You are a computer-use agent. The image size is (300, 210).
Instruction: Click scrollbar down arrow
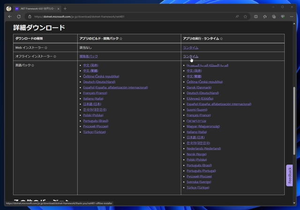[x=294, y=203]
